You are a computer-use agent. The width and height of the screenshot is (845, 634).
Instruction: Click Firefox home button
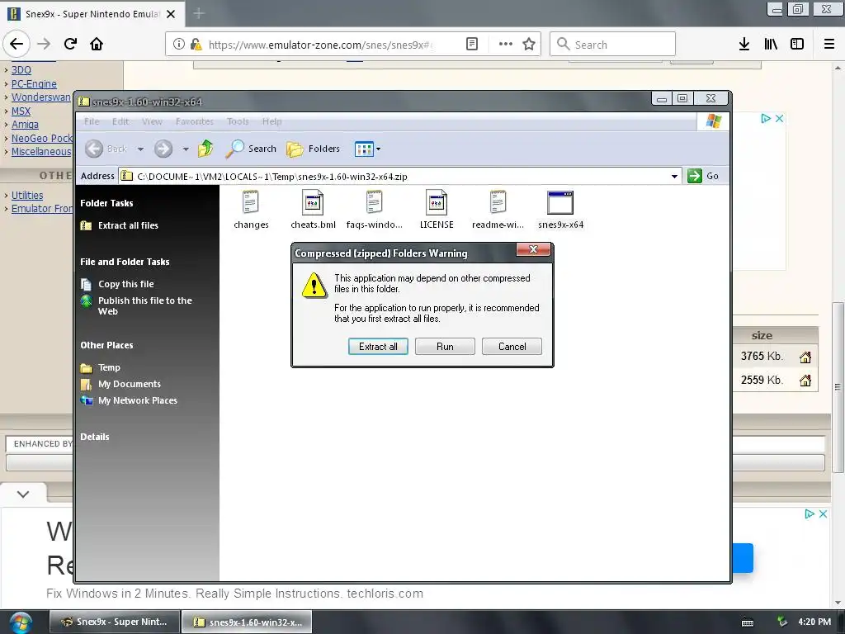tap(97, 44)
